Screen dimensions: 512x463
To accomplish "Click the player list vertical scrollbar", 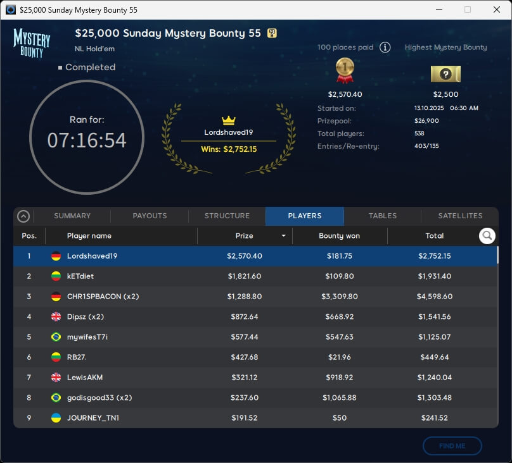I will click(x=497, y=255).
